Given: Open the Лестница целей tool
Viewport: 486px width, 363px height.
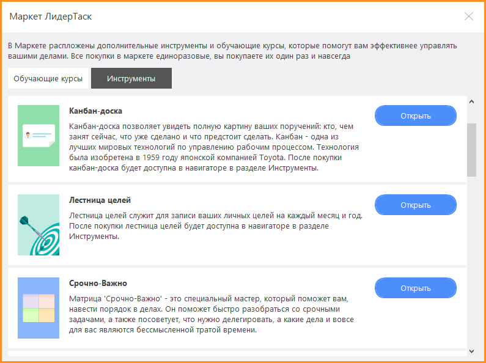Looking at the screenshot, I should click(x=416, y=205).
